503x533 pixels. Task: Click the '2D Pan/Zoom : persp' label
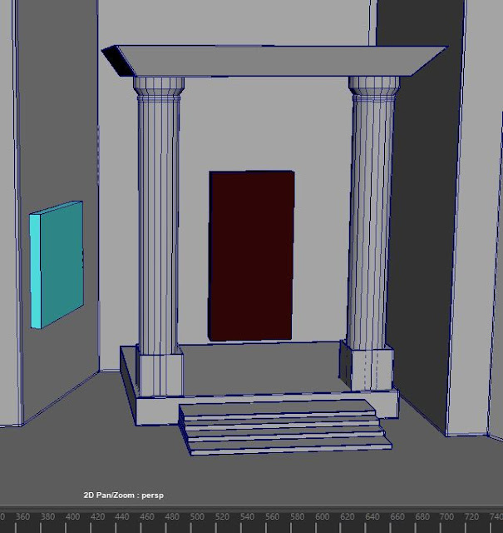(124, 495)
